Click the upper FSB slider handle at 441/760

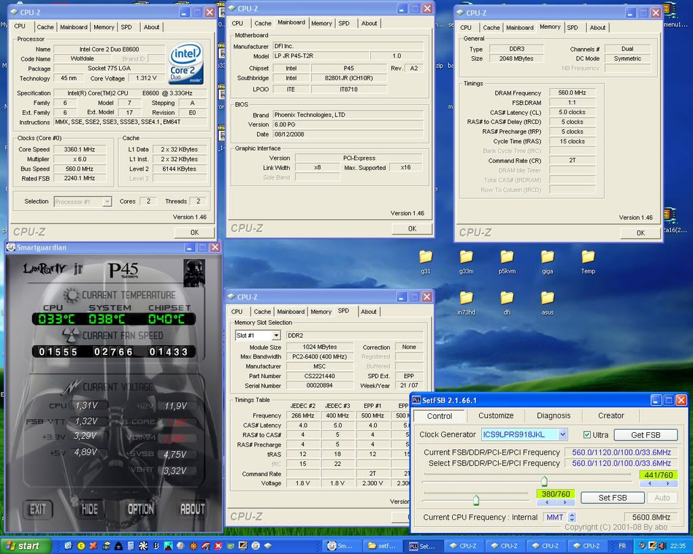543,481
